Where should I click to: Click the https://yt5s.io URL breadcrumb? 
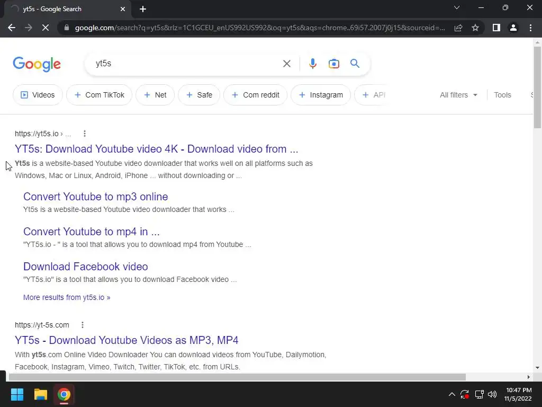click(x=42, y=134)
